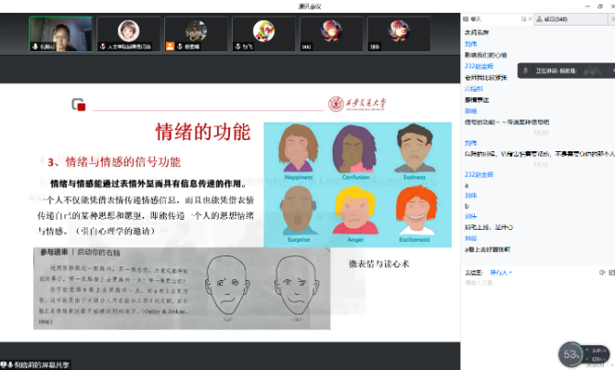Open the 'send to' recipient dropdown

tap(501, 272)
